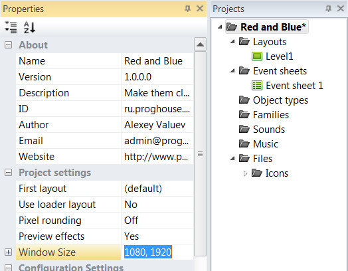The width and height of the screenshot is (348, 271).
Task: Collapse the Layouts tree node
Action: click(232, 41)
